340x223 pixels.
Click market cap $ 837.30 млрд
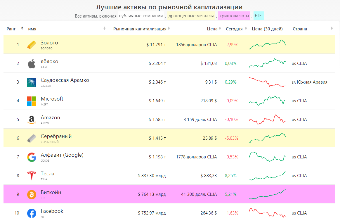(x=152, y=175)
